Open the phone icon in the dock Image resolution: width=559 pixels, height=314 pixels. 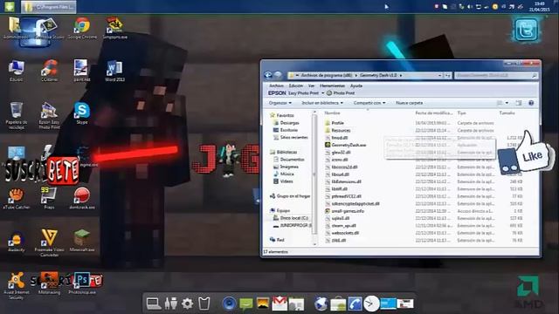point(355,304)
